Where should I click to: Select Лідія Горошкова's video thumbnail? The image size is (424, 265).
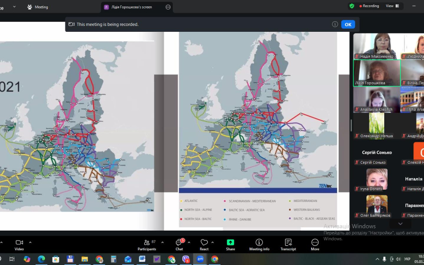(376, 72)
